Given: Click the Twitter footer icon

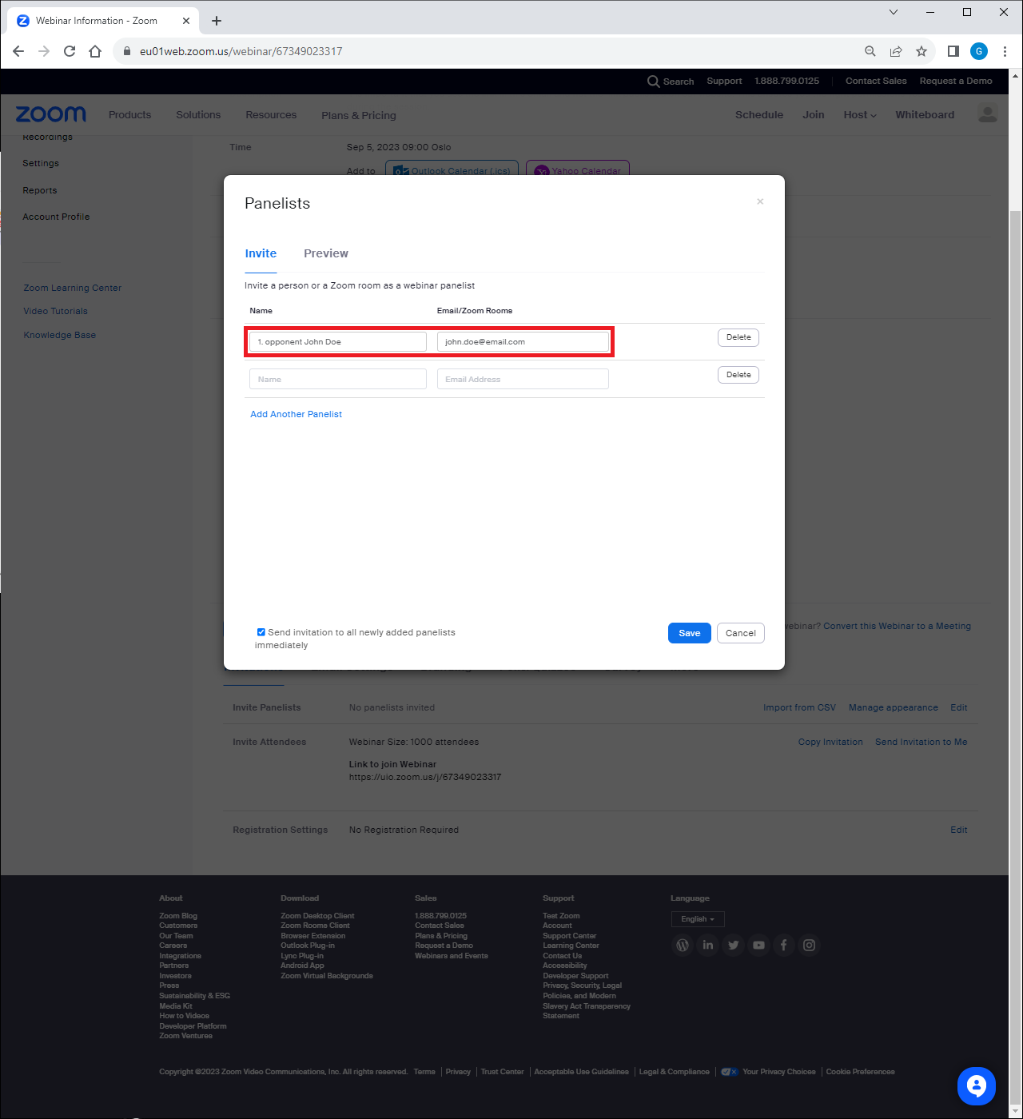Looking at the screenshot, I should 733,946.
